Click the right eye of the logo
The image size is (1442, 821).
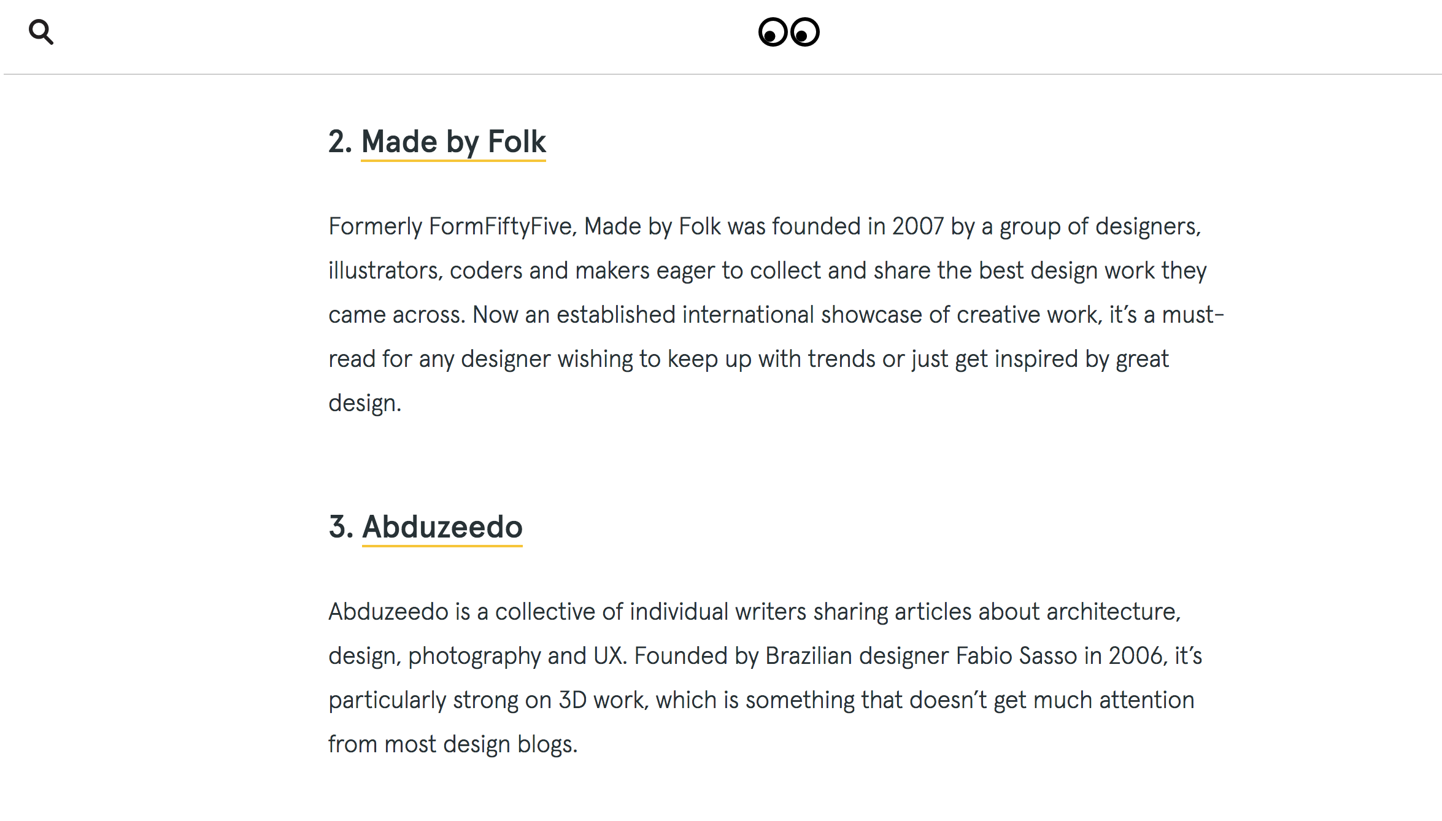pyautogui.click(x=804, y=32)
